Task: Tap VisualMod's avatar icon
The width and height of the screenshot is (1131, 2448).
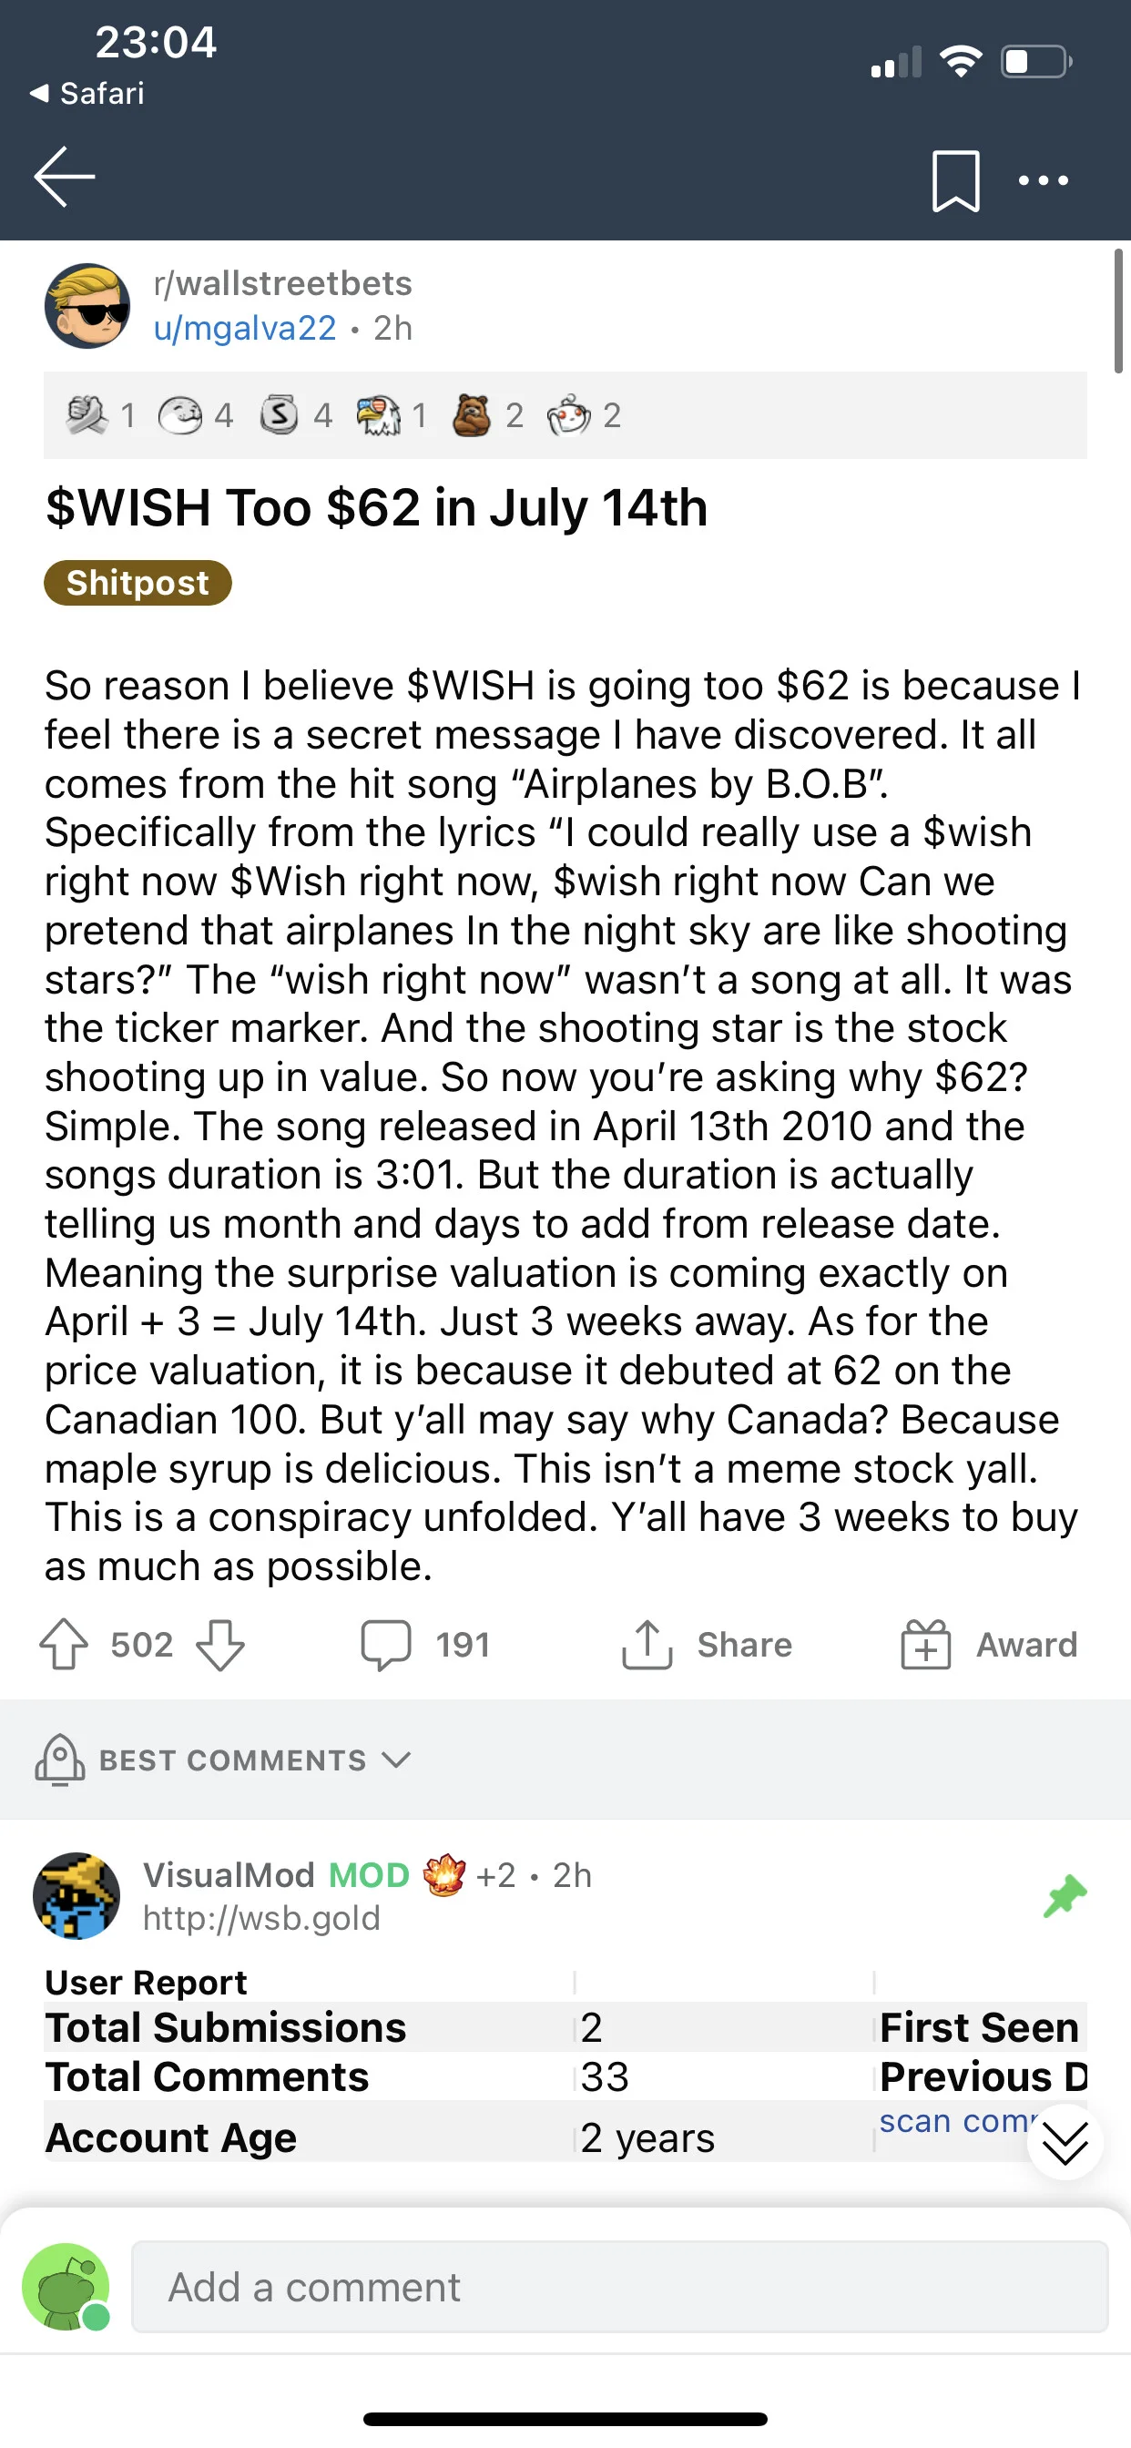Action: point(77,1896)
